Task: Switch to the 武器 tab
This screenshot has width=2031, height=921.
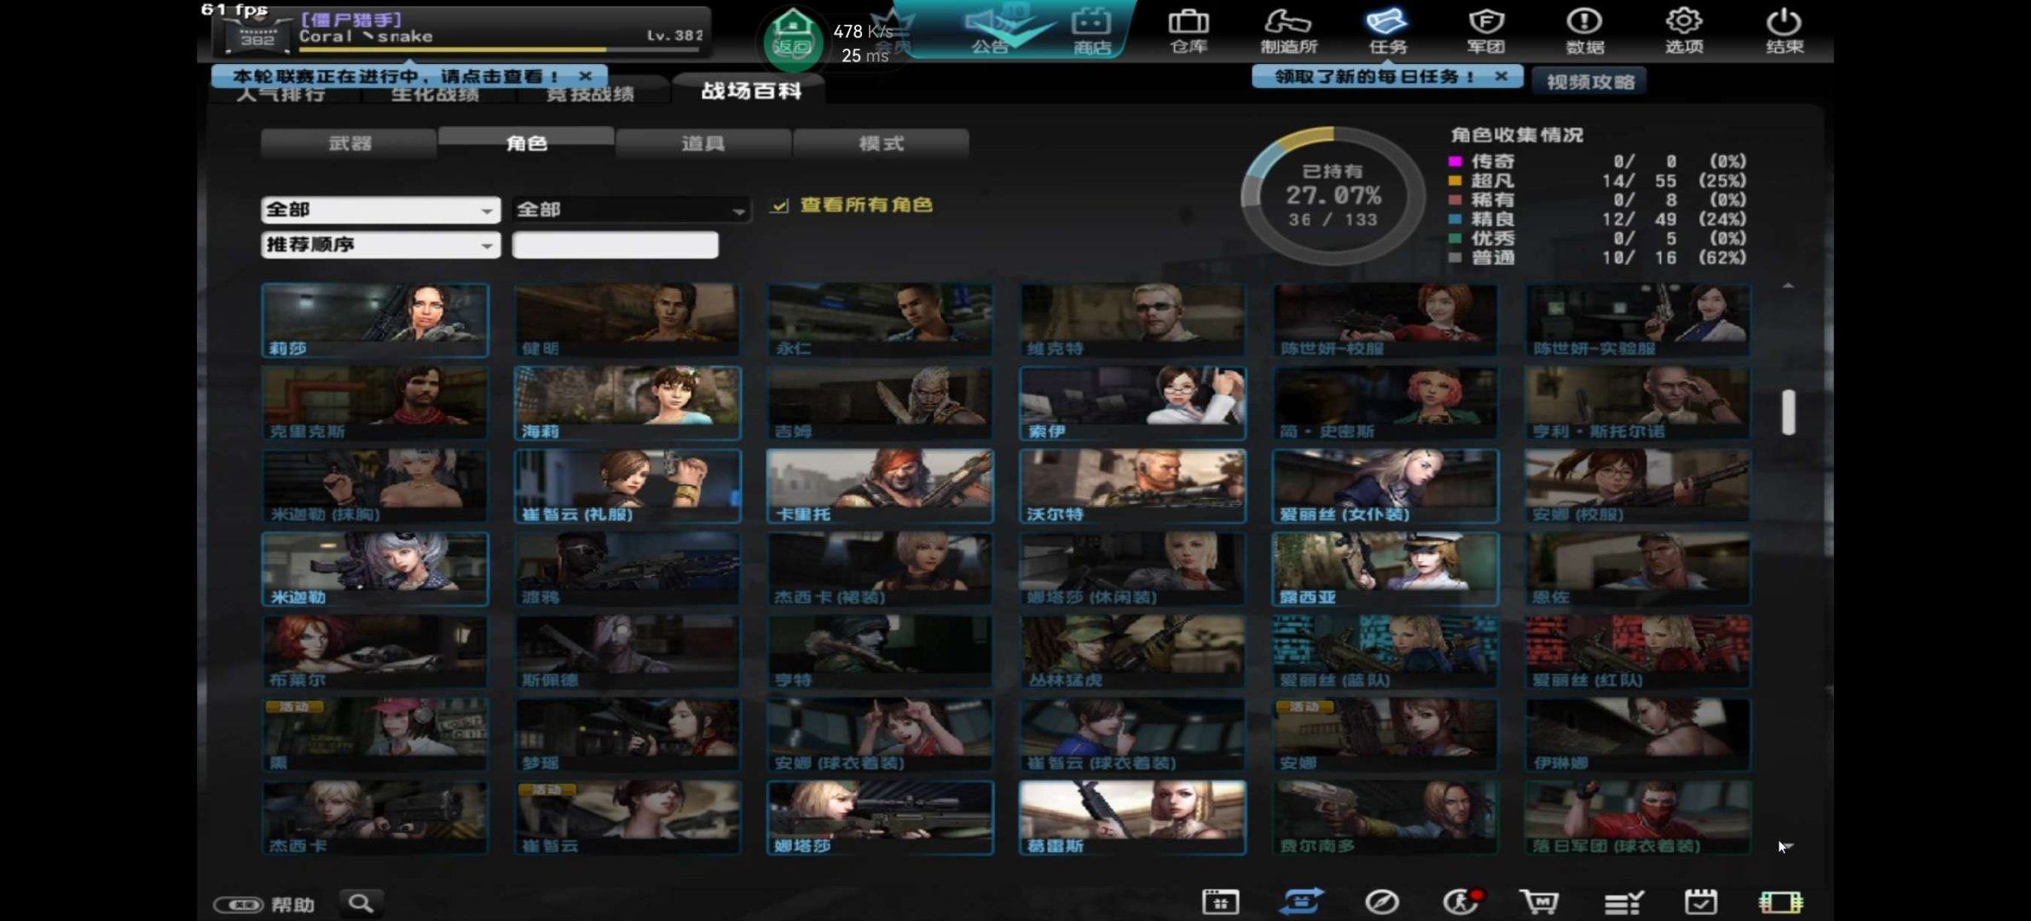Action: 350,143
